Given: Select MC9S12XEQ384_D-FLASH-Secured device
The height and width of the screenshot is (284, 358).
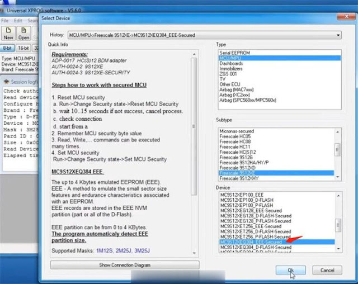Looking at the screenshot, I should point(277,247).
